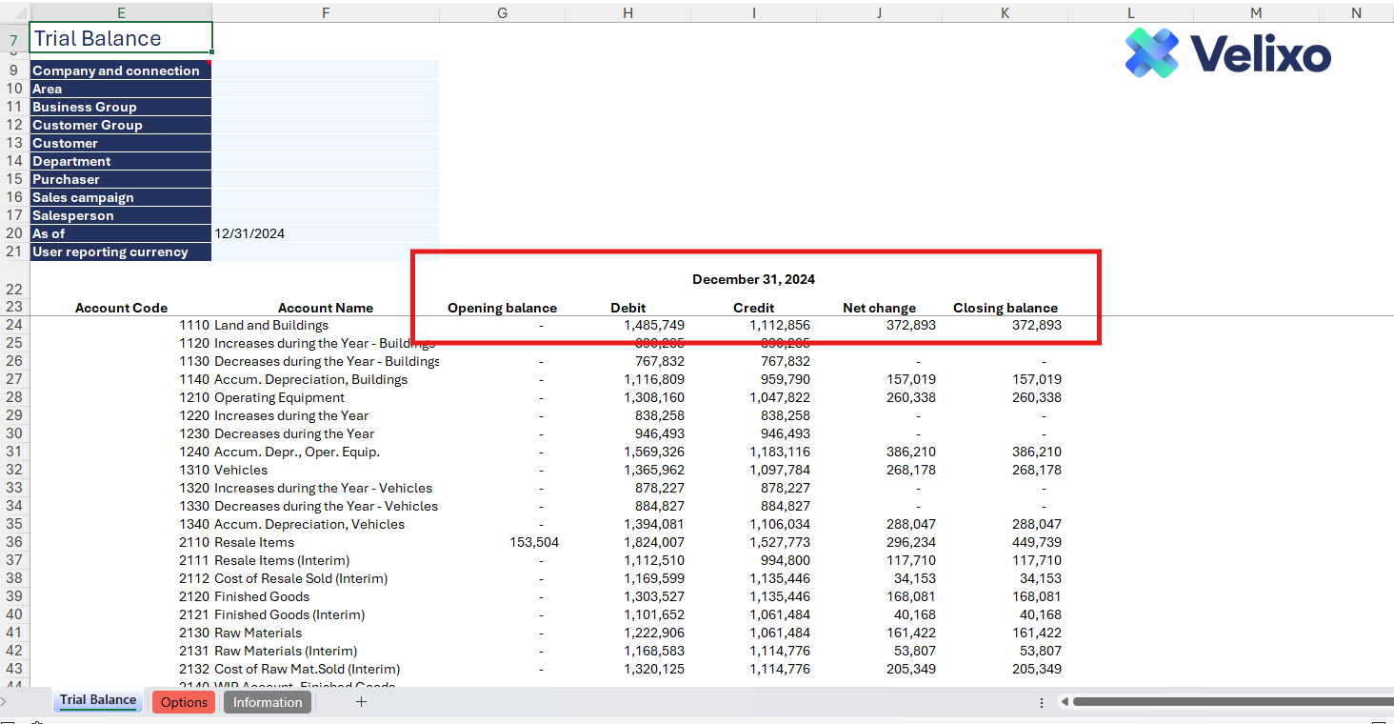
Task: Select column header F
Action: pyautogui.click(x=326, y=12)
